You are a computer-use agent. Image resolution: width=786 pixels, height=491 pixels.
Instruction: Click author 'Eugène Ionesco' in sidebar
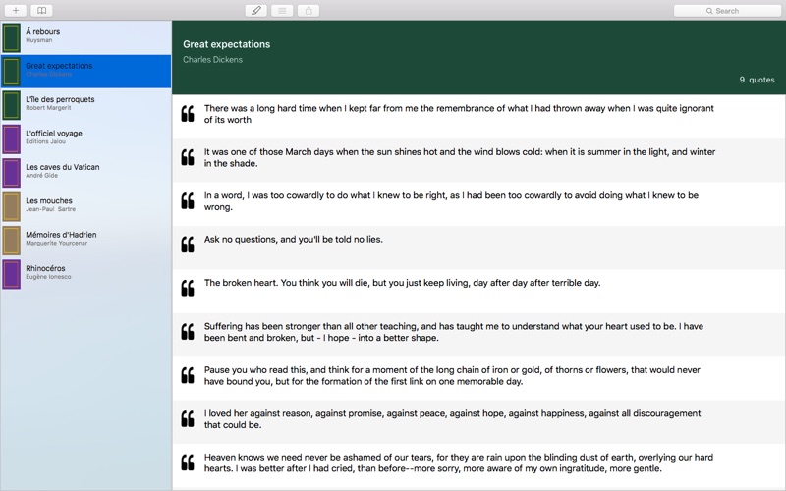click(48, 277)
